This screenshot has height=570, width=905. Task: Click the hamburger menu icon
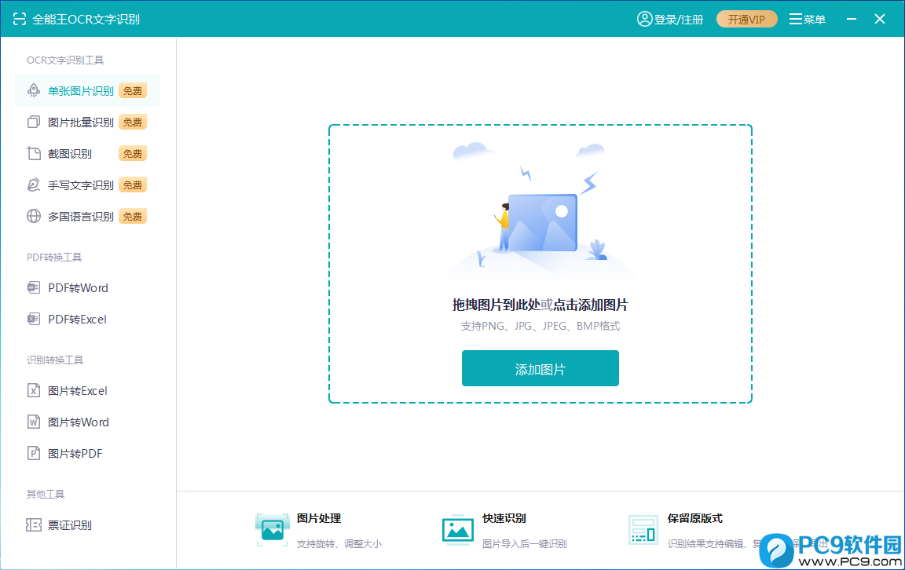pyautogui.click(x=795, y=19)
